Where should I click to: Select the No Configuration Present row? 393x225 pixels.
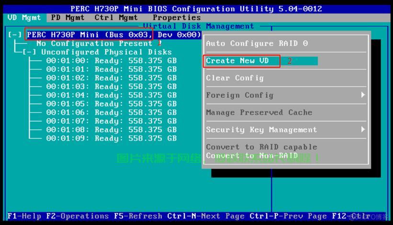[x=94, y=44]
